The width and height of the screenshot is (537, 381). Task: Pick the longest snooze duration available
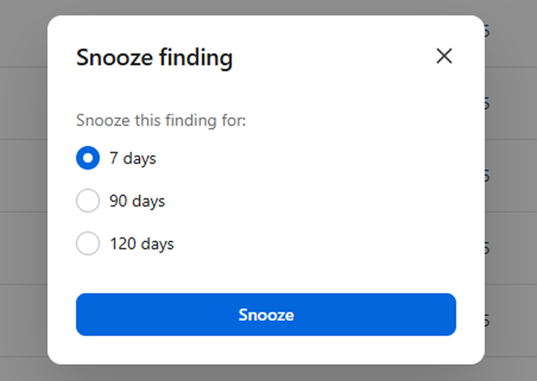coord(88,243)
